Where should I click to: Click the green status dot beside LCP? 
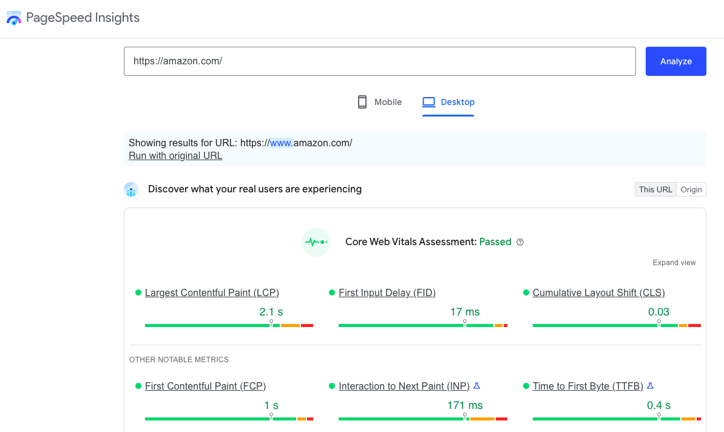tap(138, 292)
